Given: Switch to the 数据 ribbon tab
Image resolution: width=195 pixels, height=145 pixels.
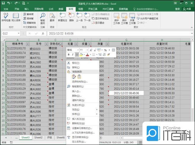Looking at the screenshot, I should click(61, 9).
